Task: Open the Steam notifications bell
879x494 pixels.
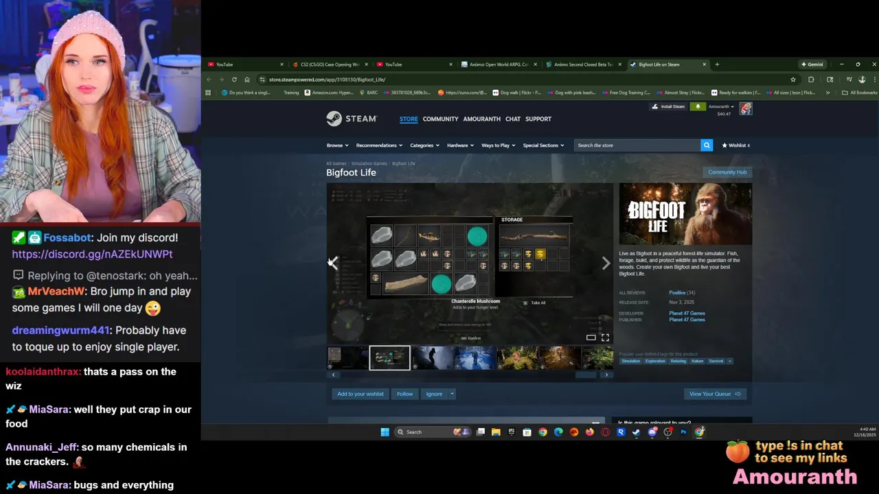Action: coord(698,106)
